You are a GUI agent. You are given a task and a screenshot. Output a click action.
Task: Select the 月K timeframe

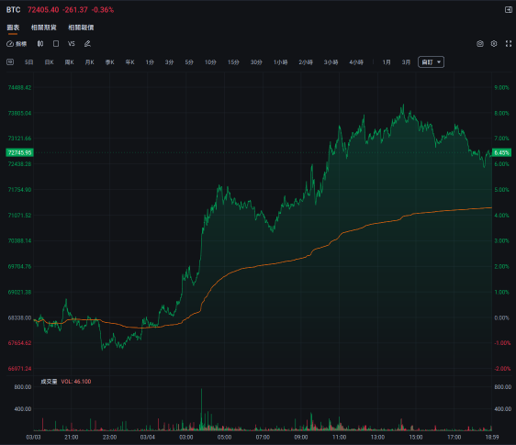coord(89,62)
